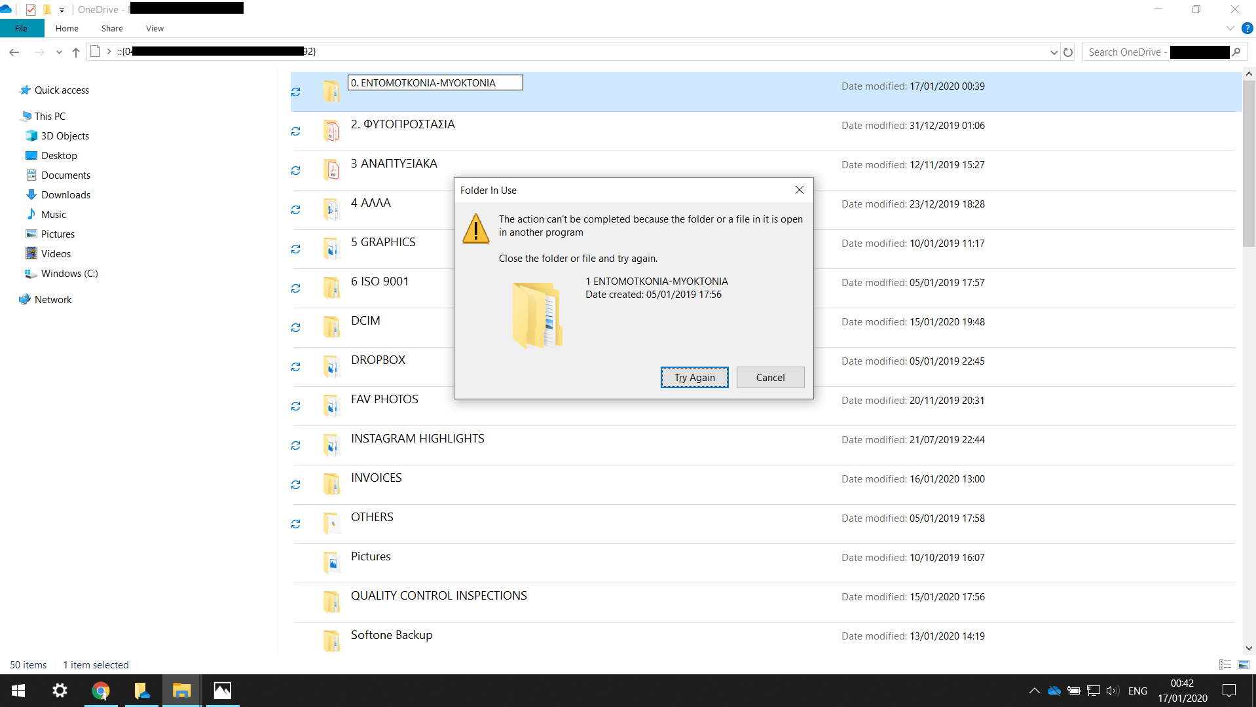Click sync status icon for DCIM
This screenshot has height=707, width=1256.
pyautogui.click(x=296, y=327)
